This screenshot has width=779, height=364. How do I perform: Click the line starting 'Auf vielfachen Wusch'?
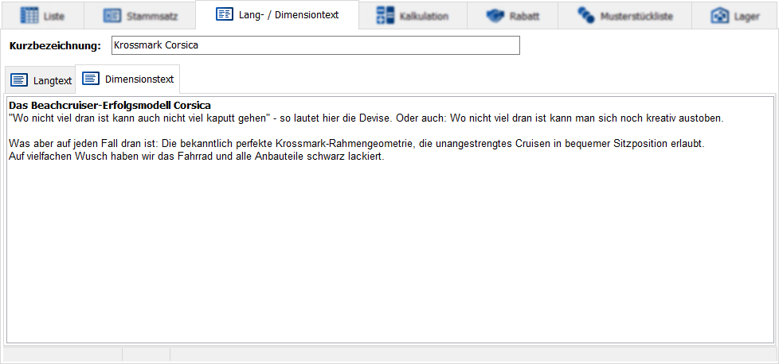tap(197, 157)
